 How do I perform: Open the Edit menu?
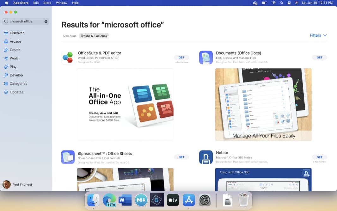[x=36, y=3]
